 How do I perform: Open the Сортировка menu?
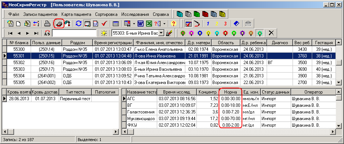click(x=106, y=14)
